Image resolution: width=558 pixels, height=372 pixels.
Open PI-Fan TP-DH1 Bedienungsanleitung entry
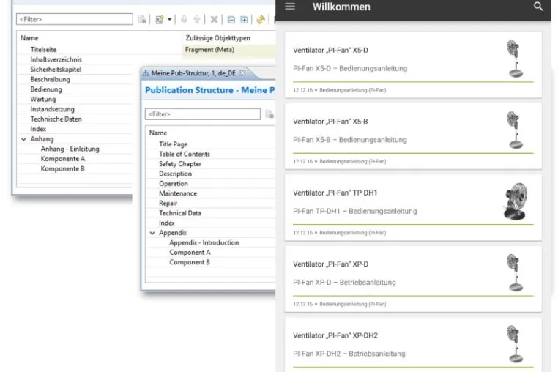point(355,211)
